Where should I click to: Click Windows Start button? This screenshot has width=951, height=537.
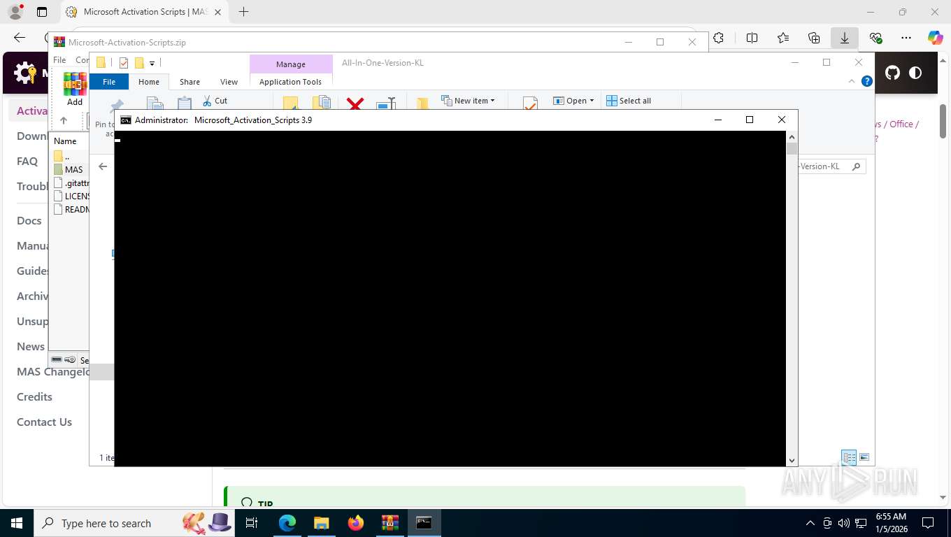[16, 523]
